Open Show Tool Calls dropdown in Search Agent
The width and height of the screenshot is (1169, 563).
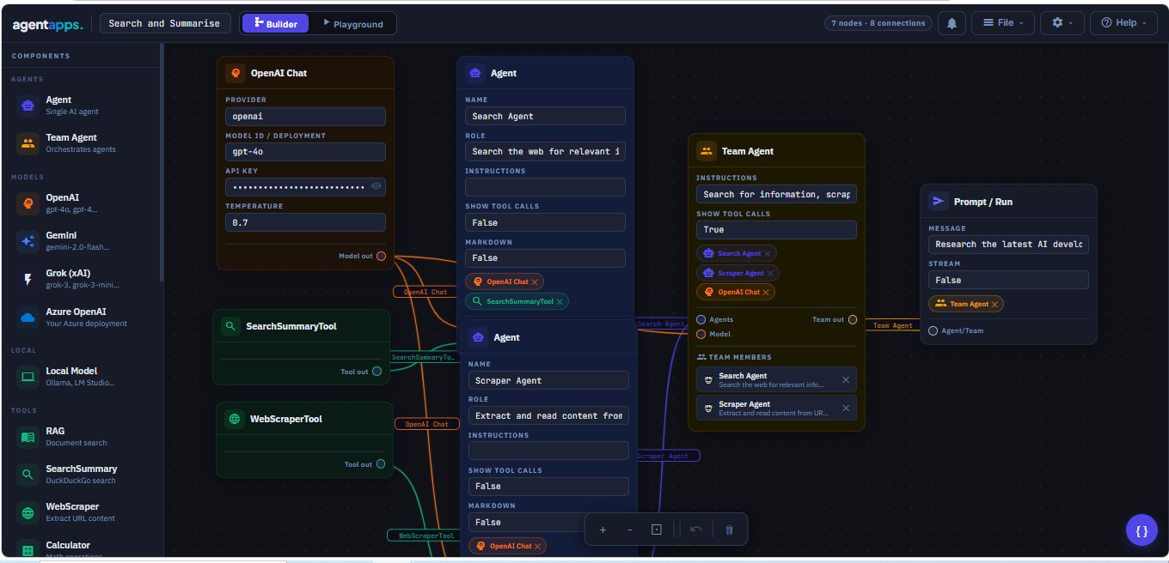click(x=545, y=222)
